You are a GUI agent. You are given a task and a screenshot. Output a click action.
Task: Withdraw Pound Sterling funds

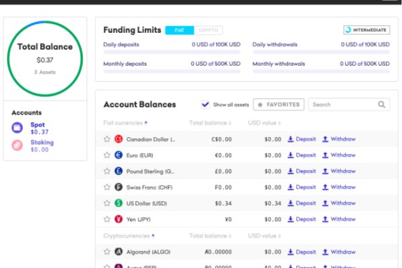pos(339,172)
